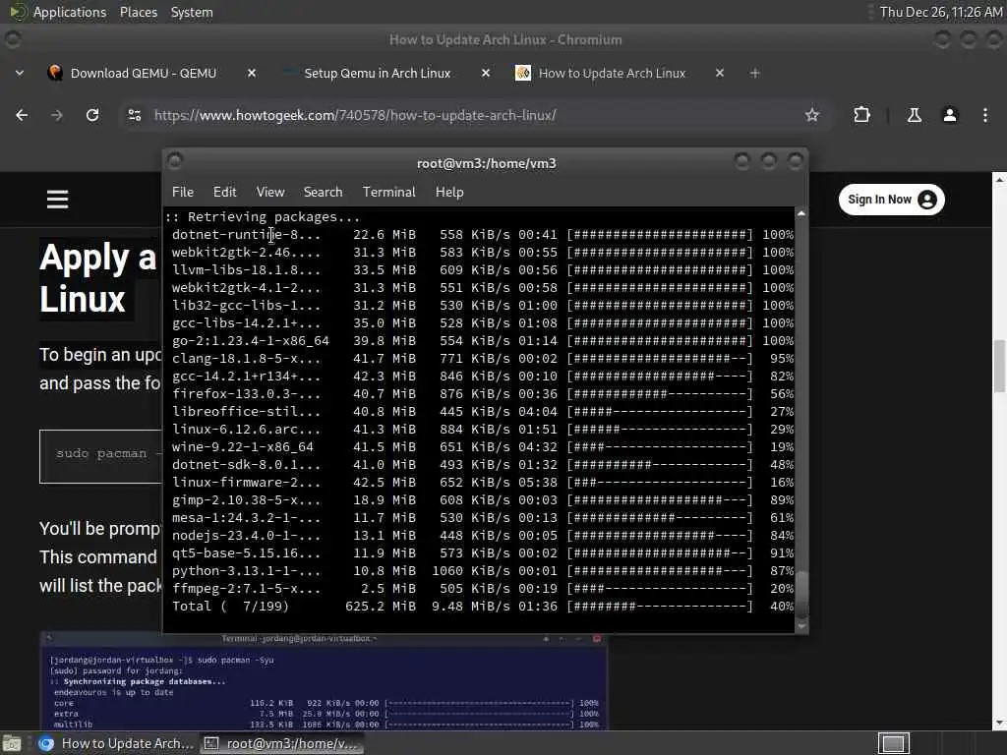Open a new browser tab
This screenshot has width=1007, height=755.
tap(754, 73)
